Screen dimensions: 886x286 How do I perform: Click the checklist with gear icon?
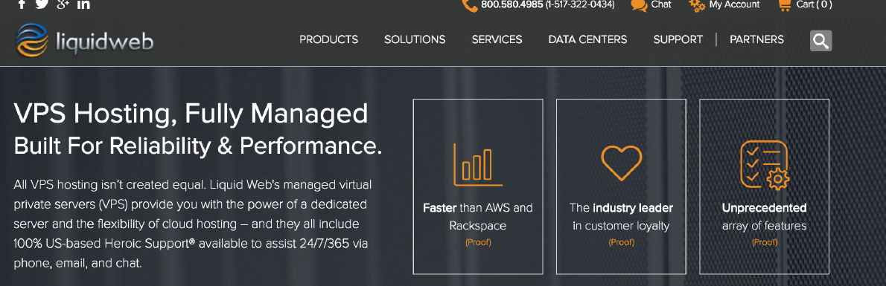coord(765,165)
